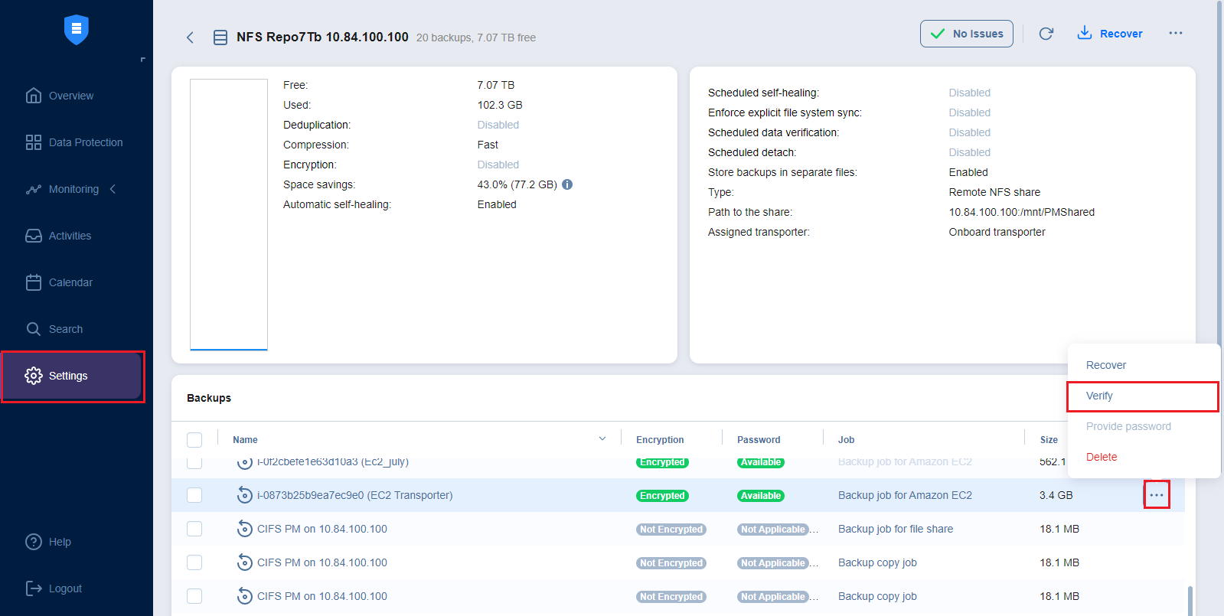Screen dimensions: 1224x616
Task: Click the three-dot menu on EC2 Transporter row
Action: click(1156, 495)
